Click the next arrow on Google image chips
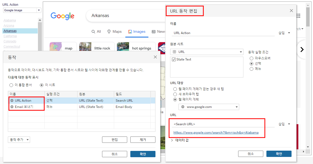The height and width of the screenshot is (164, 313). click(302, 50)
